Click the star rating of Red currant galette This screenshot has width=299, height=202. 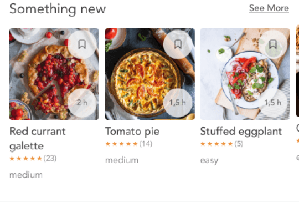click(x=25, y=158)
